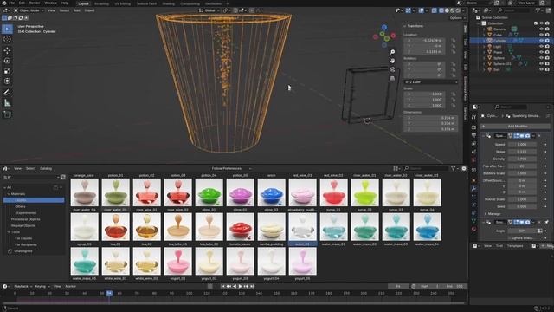Open the Object Mode dropdown

29,10
